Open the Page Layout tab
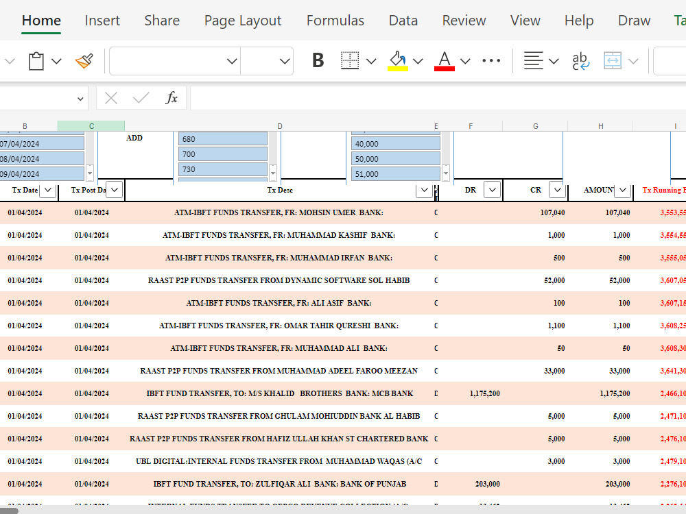The height and width of the screenshot is (514, 686). tap(243, 21)
